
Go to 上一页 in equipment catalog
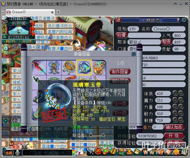coord(120,103)
